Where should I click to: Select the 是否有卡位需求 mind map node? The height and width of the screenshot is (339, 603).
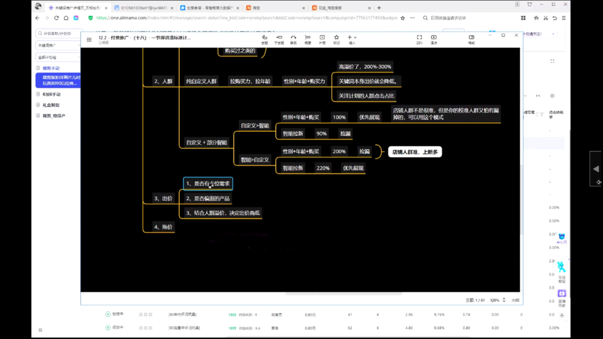click(208, 184)
